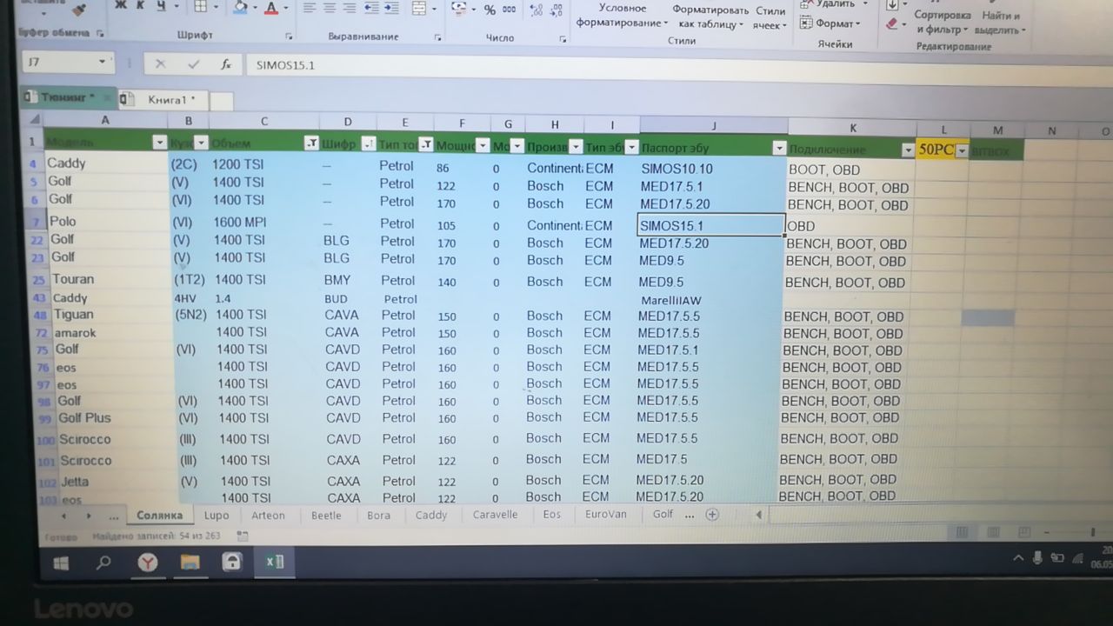Open taskbar search magnifier
The height and width of the screenshot is (626, 1113).
103,563
